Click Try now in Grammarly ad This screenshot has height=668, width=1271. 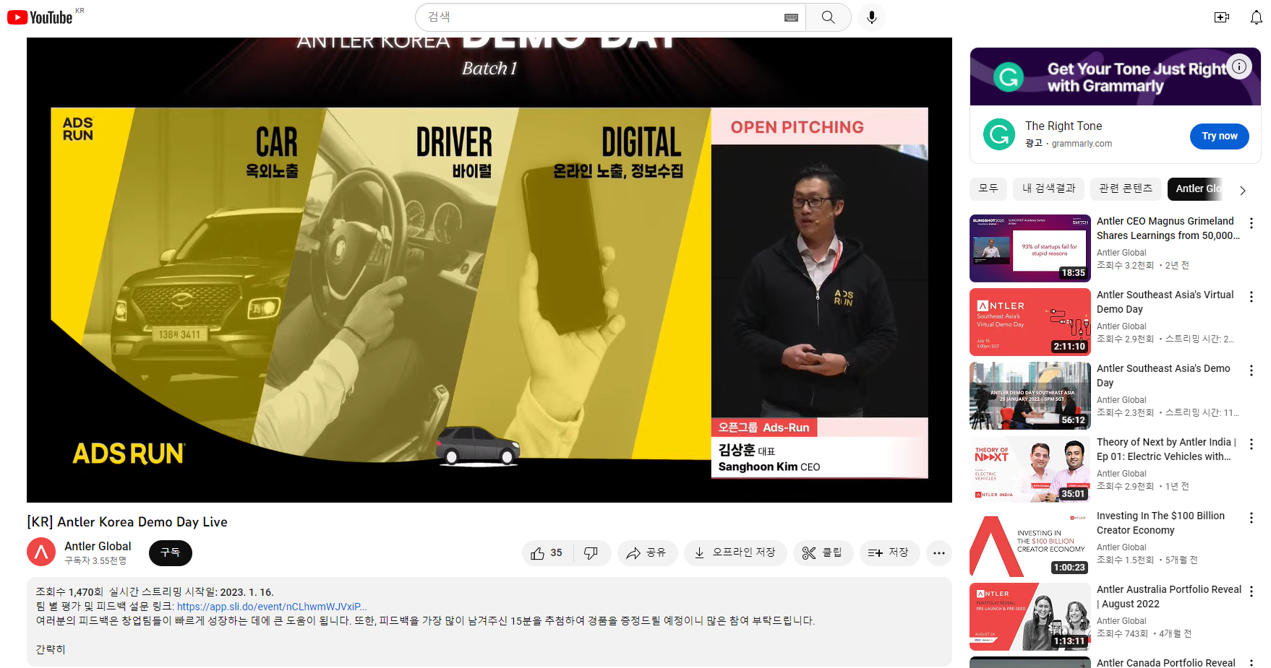[1220, 136]
